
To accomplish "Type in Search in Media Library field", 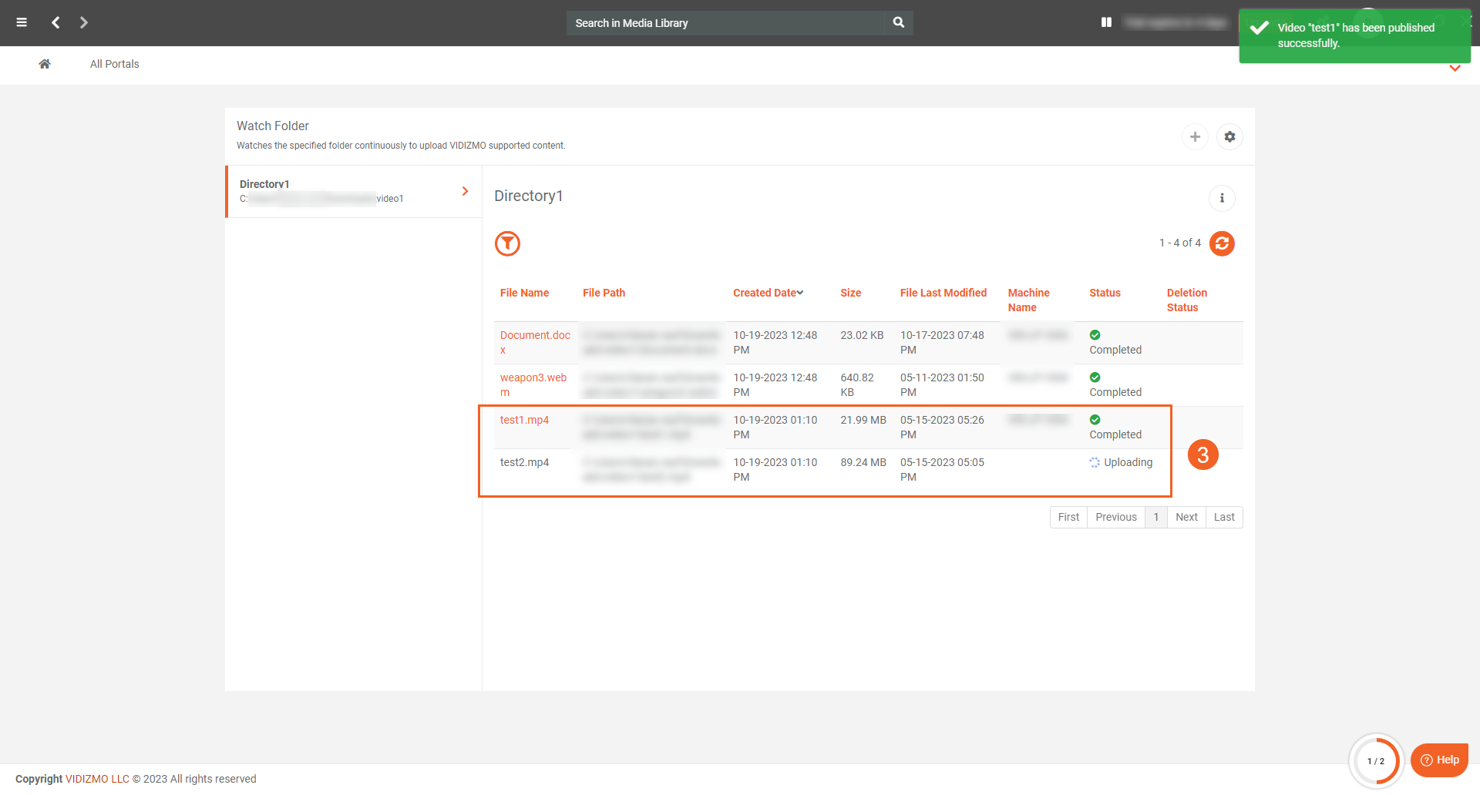I will coord(725,23).
